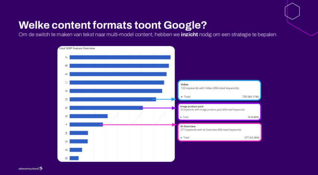Click the Video play icon in the chart axis
The image size is (318, 175).
point(66,99)
